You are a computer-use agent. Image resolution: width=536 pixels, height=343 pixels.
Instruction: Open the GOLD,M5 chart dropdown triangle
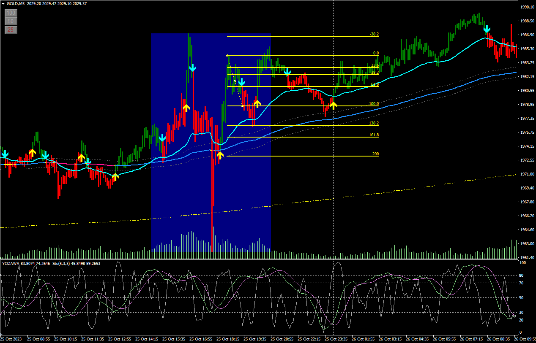tap(3, 3)
